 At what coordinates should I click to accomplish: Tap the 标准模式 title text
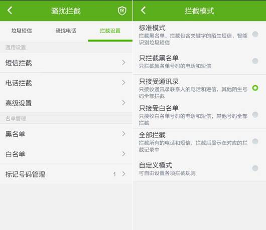(152, 28)
